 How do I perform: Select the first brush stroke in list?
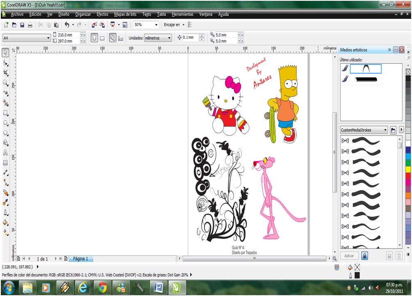(366, 141)
